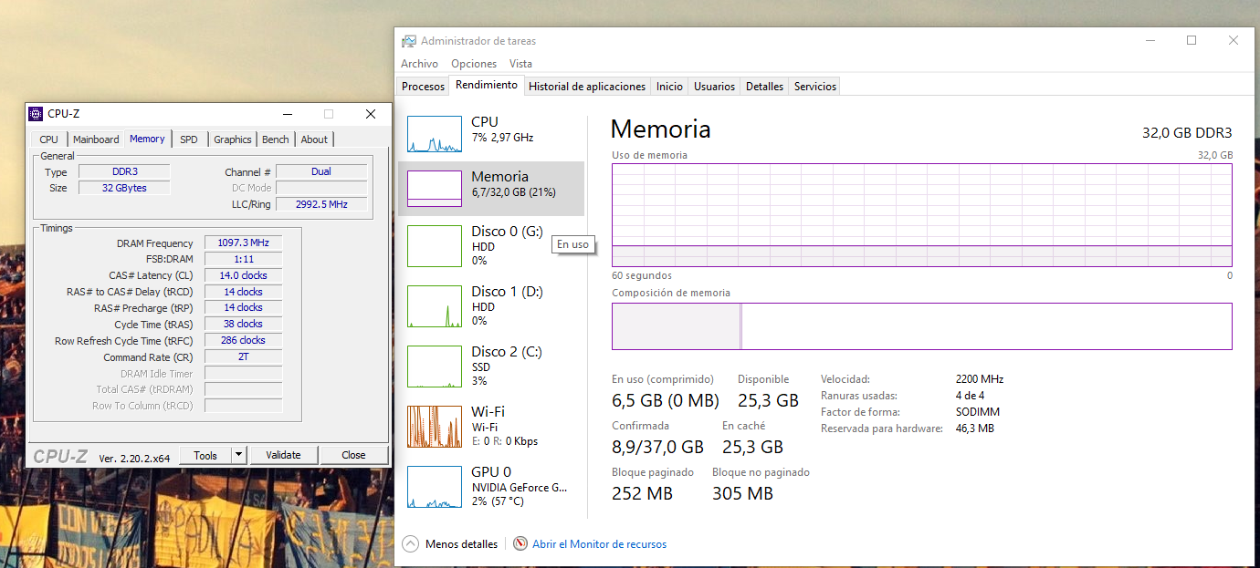Open Abrir el Monitor de recursos link
Image resolution: width=1260 pixels, height=568 pixels.
600,544
